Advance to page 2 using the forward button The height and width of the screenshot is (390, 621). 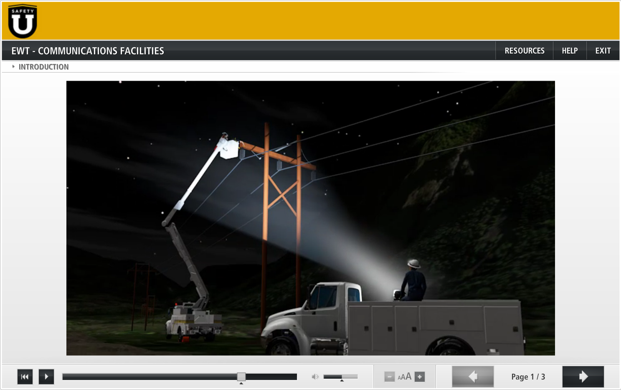[x=583, y=377]
